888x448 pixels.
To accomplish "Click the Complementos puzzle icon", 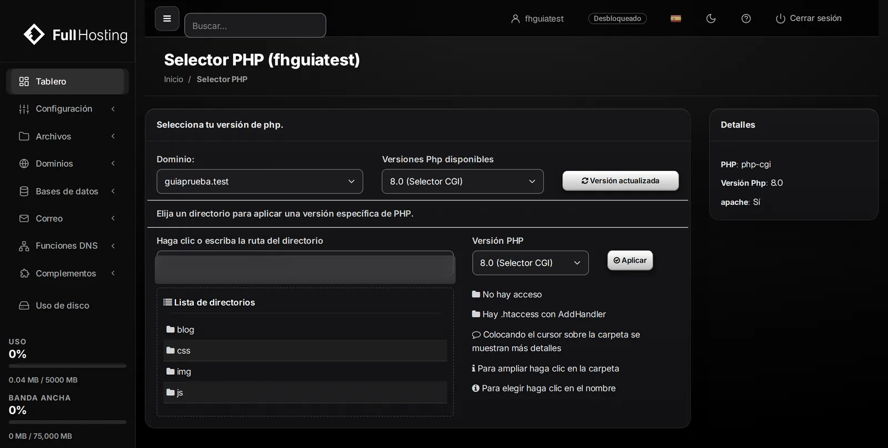I will [x=24, y=273].
